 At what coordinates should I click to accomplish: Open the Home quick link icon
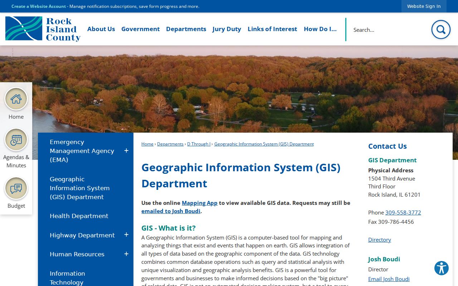point(16,99)
